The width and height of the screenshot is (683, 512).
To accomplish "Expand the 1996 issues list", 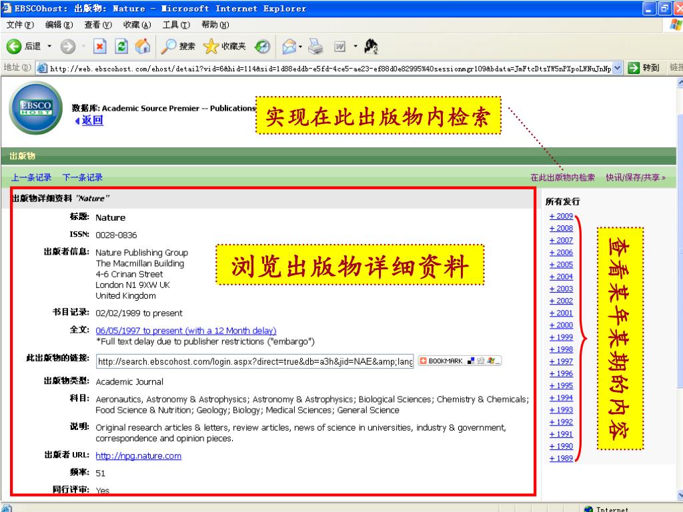I will click(x=561, y=373).
